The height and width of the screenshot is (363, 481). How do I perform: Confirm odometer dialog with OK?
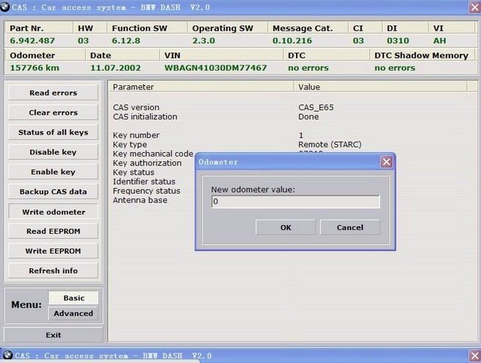(285, 227)
